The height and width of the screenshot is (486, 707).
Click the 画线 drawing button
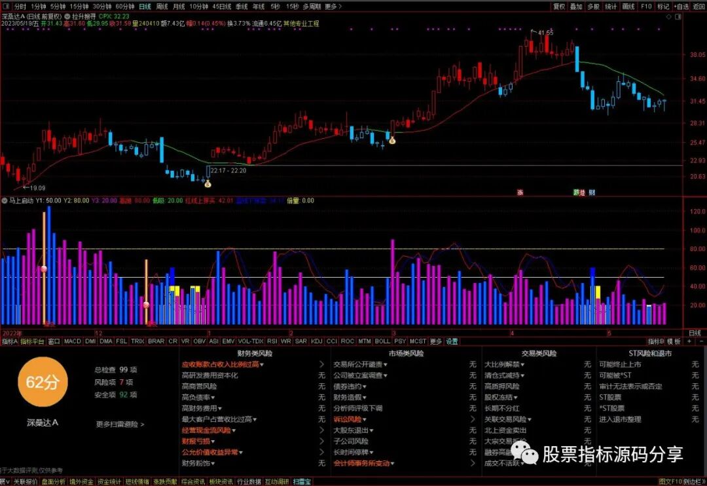point(628,7)
